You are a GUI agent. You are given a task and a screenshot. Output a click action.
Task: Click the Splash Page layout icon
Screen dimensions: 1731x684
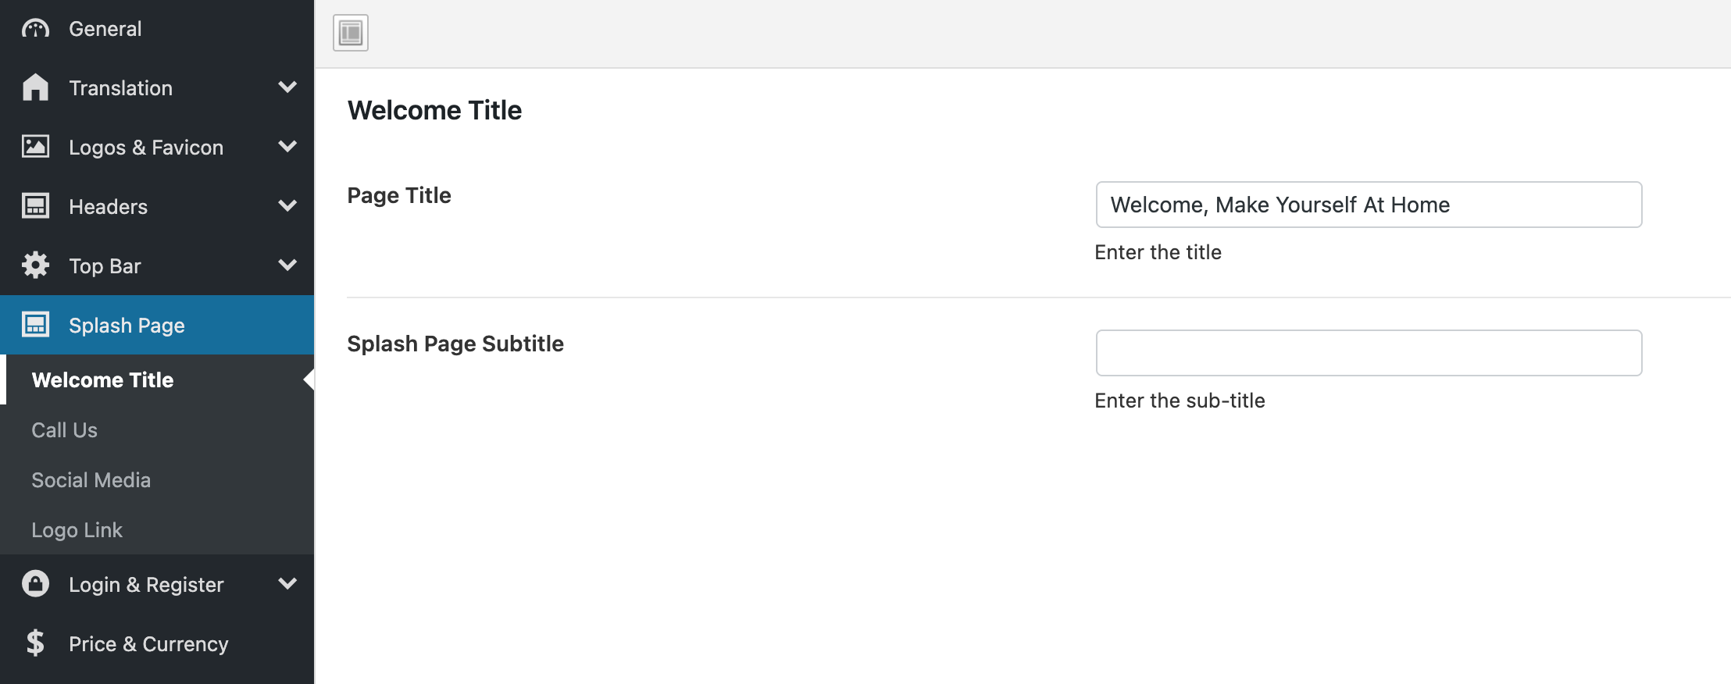coord(35,325)
